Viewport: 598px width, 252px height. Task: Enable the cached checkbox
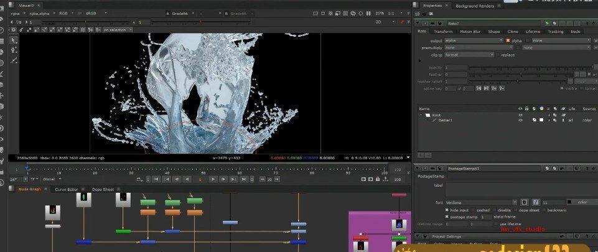[x=473, y=210]
